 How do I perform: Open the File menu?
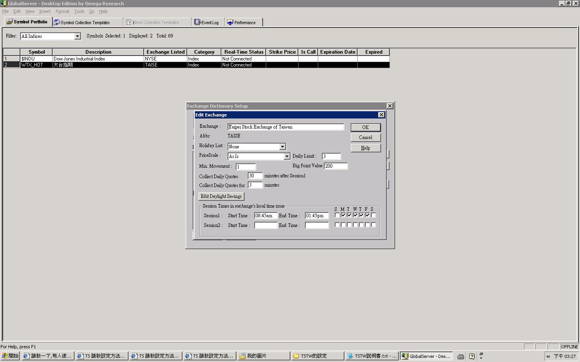tap(5, 11)
